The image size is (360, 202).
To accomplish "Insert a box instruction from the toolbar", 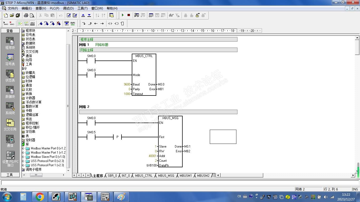I will [x=122, y=23].
